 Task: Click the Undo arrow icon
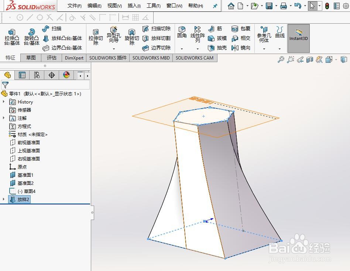[298, 6]
